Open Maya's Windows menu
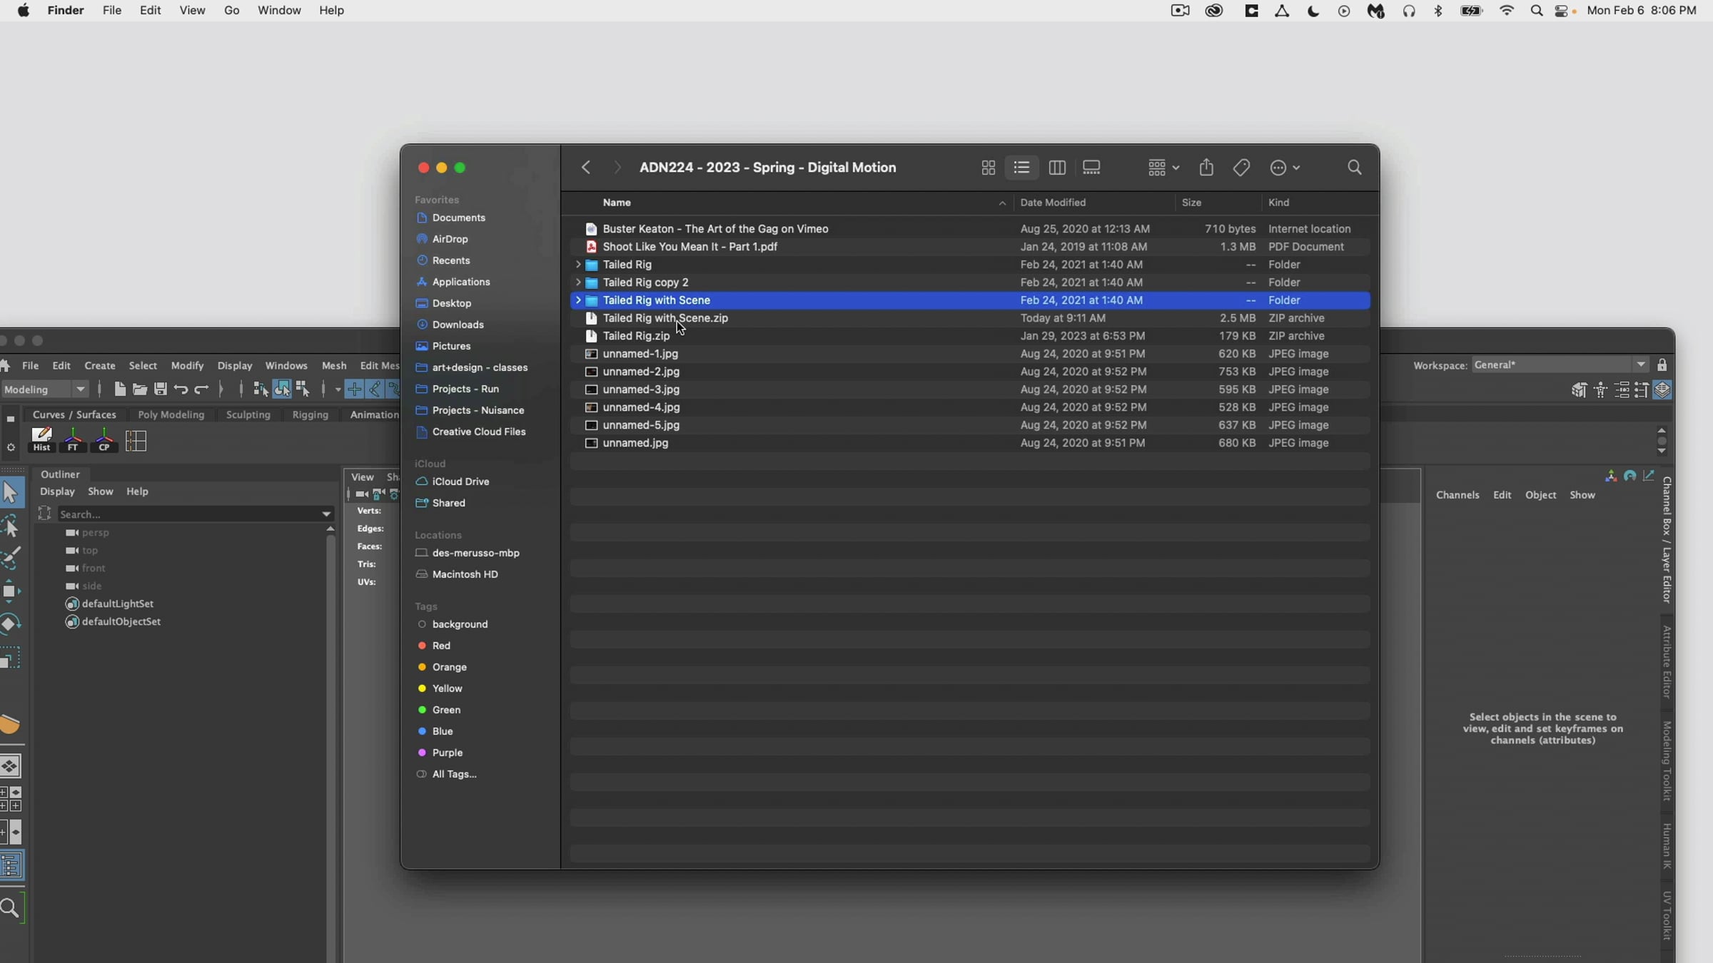The width and height of the screenshot is (1713, 963). [x=285, y=365]
